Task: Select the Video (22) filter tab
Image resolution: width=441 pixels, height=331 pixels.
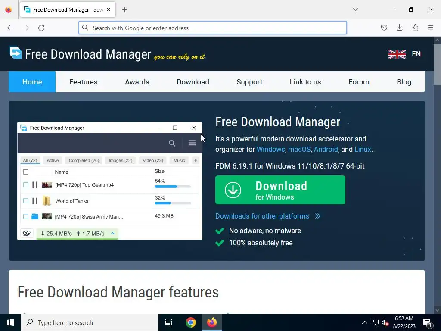Action: coord(153,160)
